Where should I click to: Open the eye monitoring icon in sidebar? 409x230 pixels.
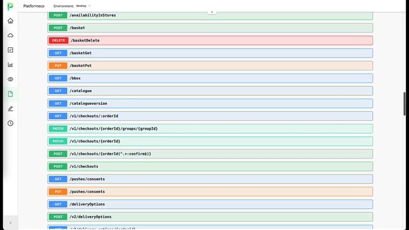click(10, 79)
